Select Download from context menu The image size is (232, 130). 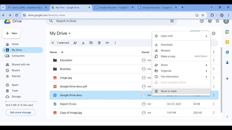pyautogui.click(x=181, y=45)
